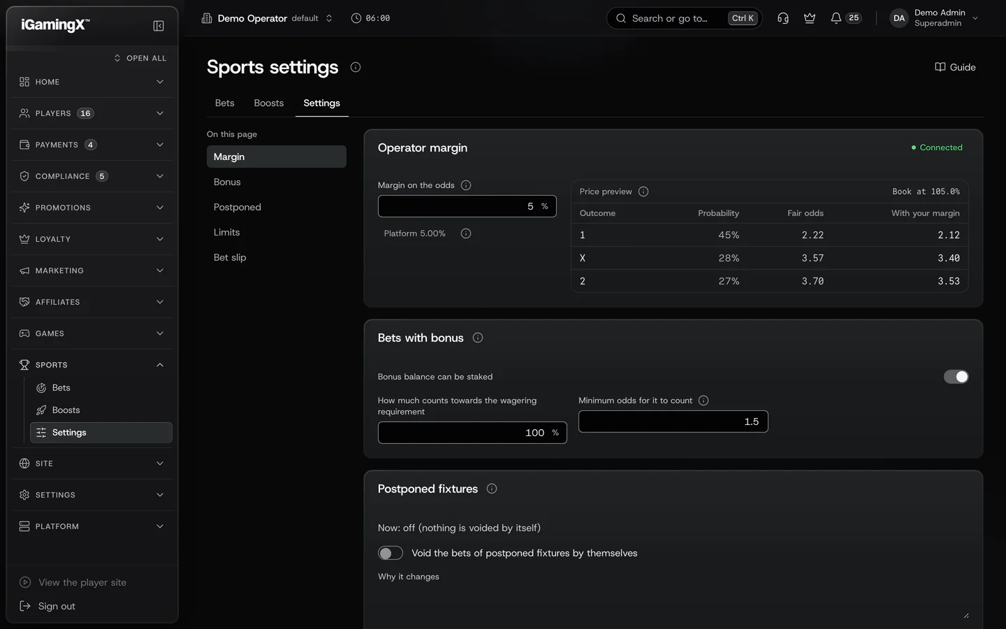Viewport: 1006px width, 629px height.
Task: Click info icon beside Postponed fixtures
Action: pos(492,489)
